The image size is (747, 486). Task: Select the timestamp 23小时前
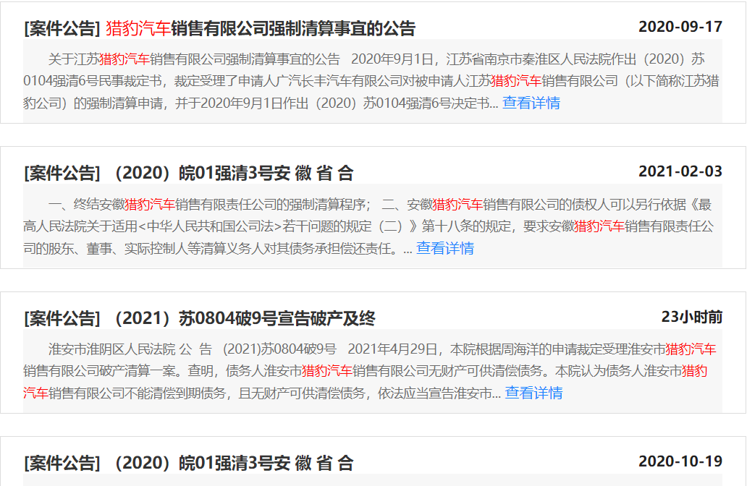[692, 317]
